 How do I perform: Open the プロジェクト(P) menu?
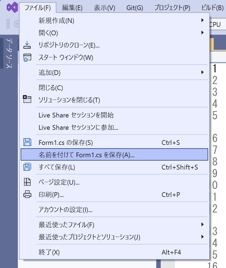[172, 8]
